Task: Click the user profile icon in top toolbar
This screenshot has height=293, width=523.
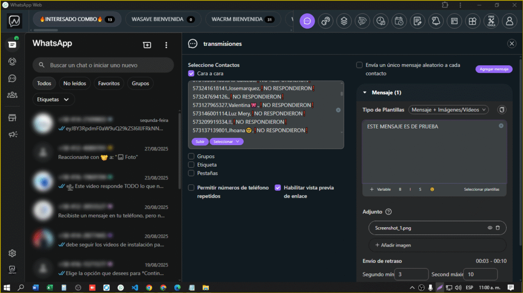Action: point(509,21)
